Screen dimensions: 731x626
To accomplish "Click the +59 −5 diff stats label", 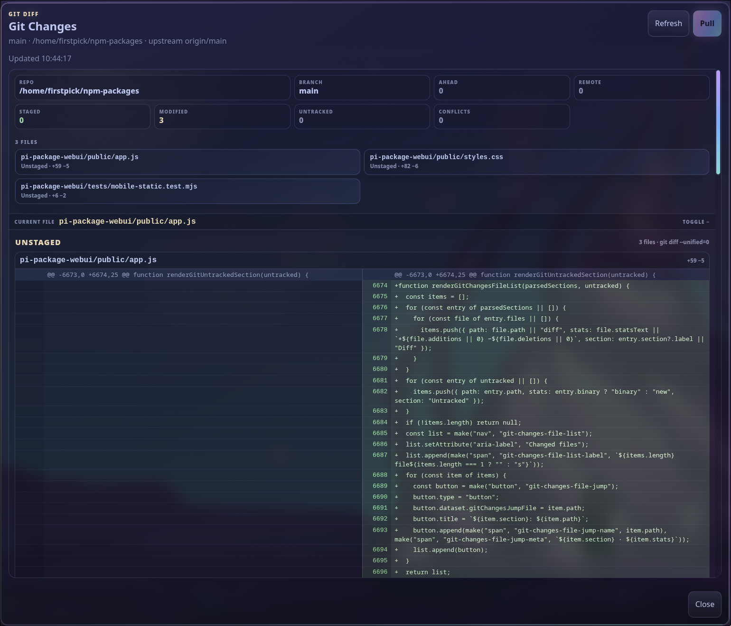I will (x=695, y=260).
